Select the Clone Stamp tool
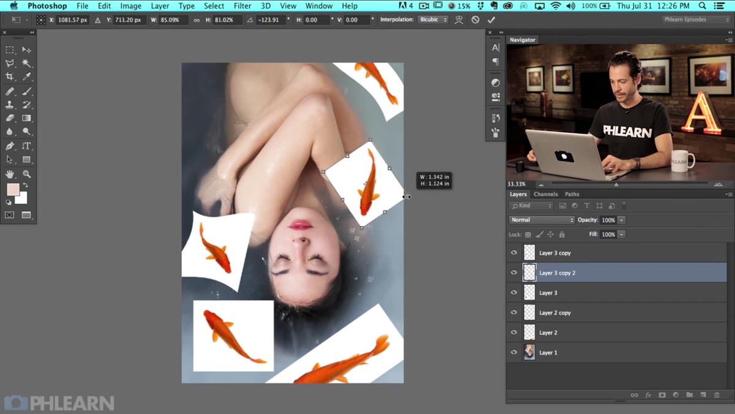Viewport: 735px width, 414px height. coord(10,105)
